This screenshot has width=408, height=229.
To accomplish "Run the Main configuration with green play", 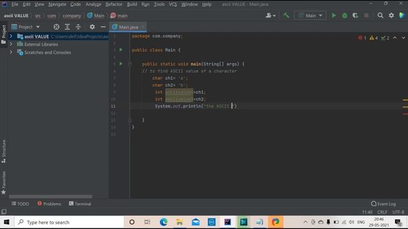I will point(333,15).
